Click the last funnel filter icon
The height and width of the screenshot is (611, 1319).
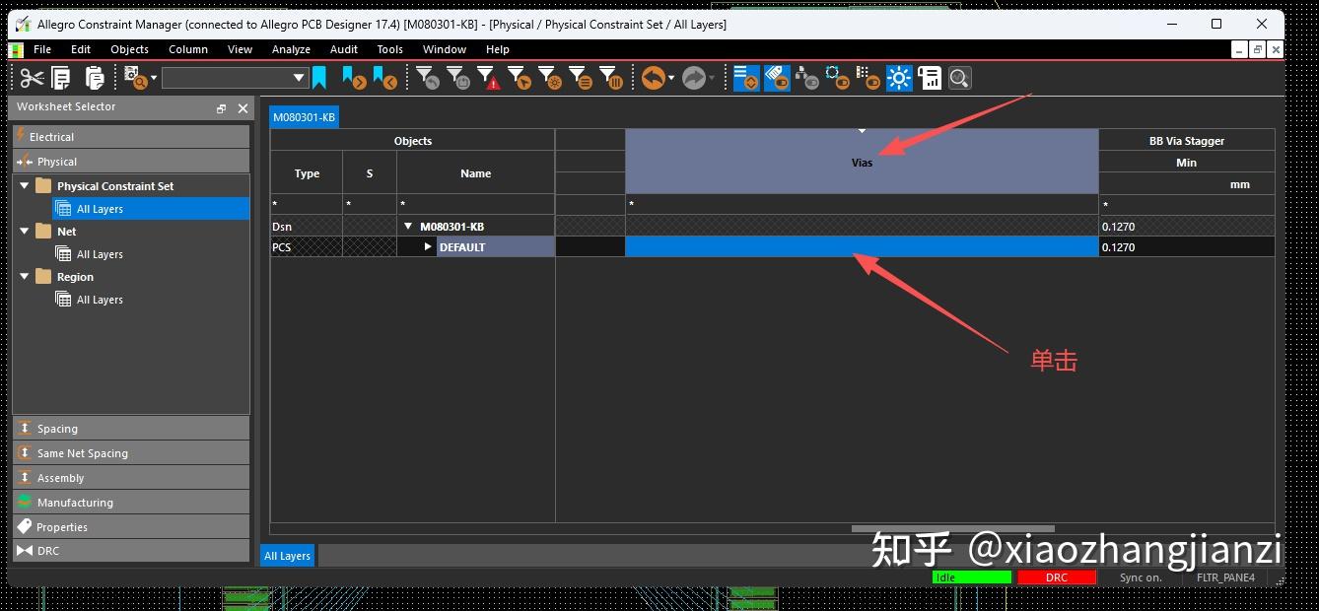pos(610,78)
